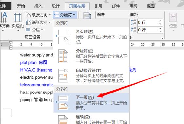Click the 自动换行符 icon
This screenshot has width=184, height=124.
point(63,75)
